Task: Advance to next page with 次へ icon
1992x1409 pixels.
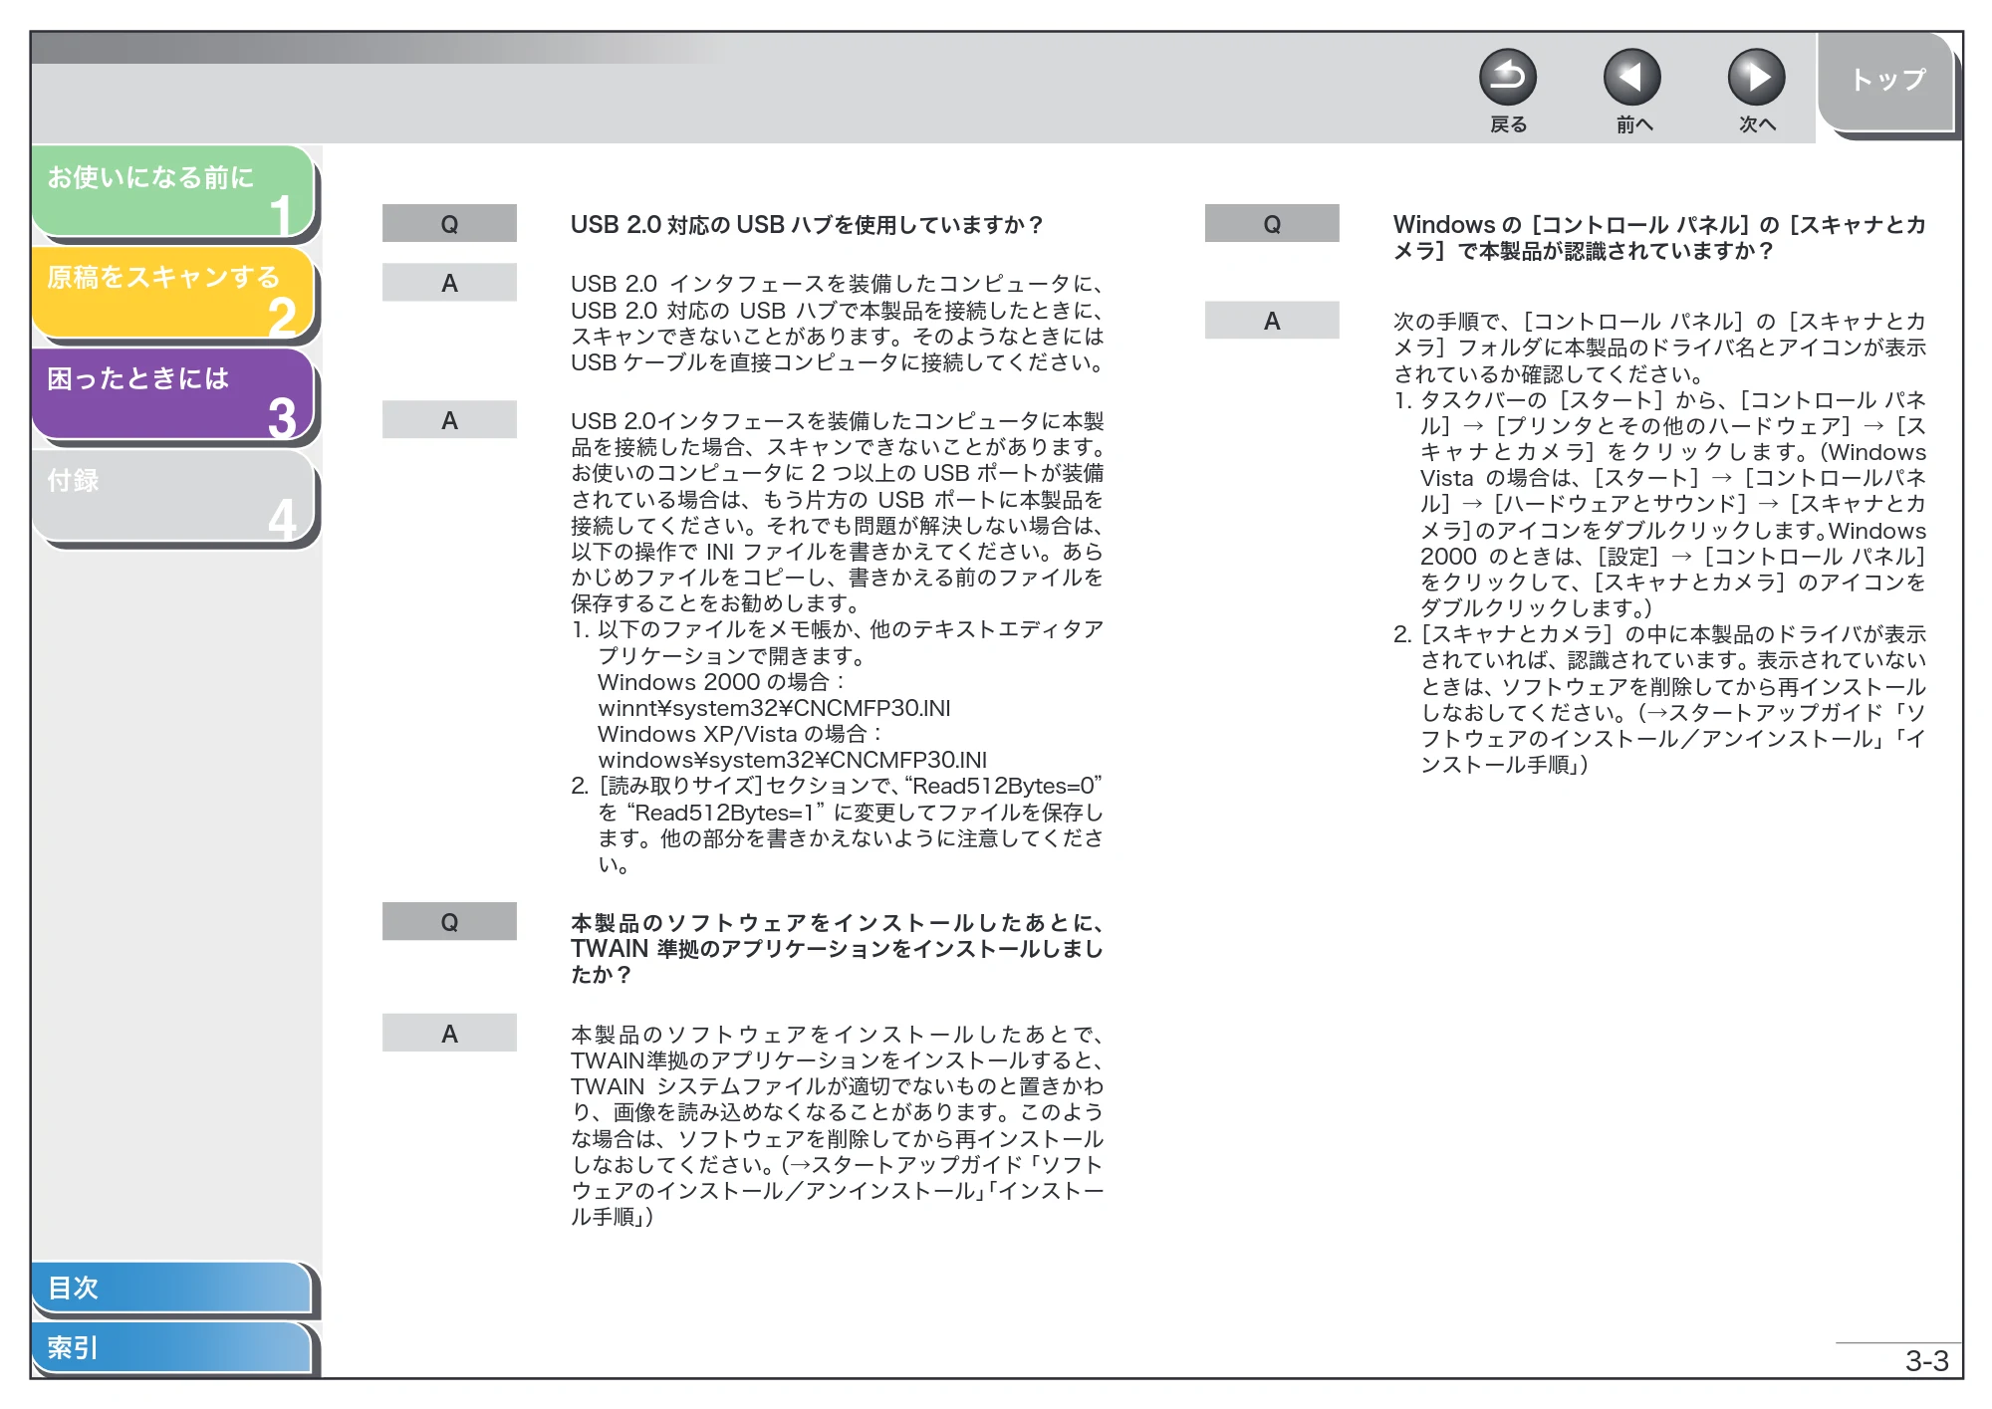Action: coord(1756,78)
